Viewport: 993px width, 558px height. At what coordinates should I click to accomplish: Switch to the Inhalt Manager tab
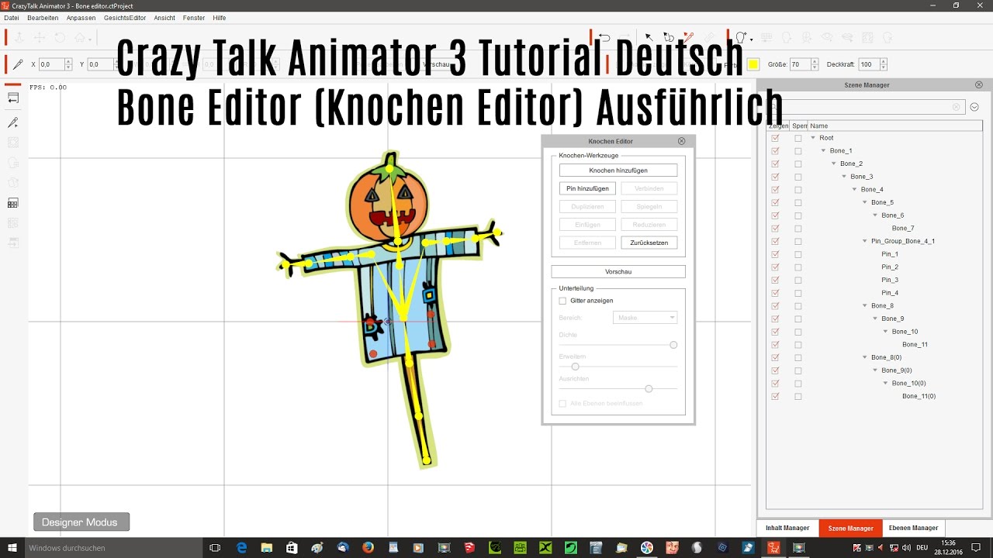(x=787, y=528)
